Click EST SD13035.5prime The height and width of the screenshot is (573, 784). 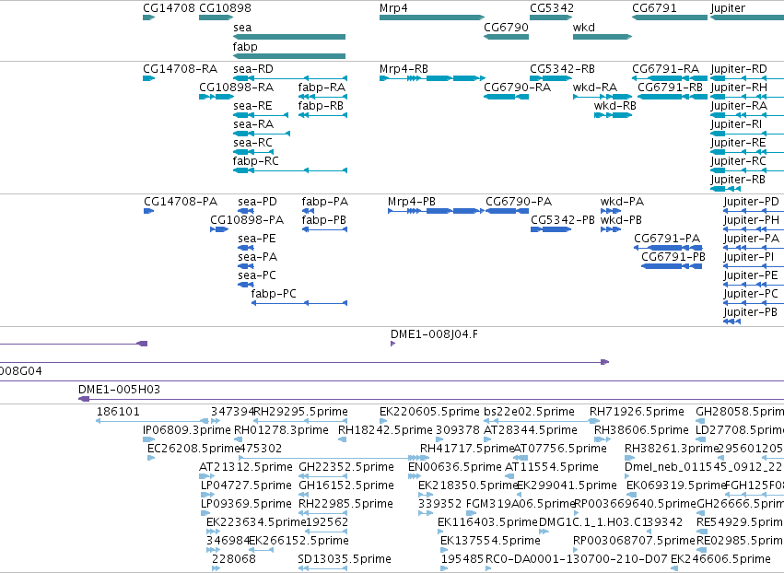click(322, 568)
